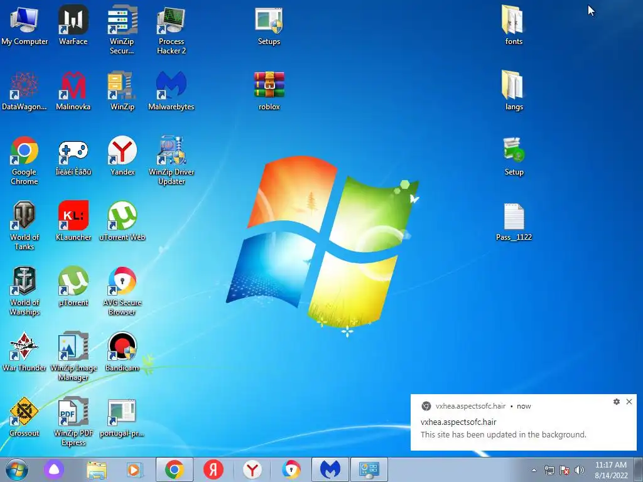Open the Setups desktop icon
The image size is (643, 482).
click(269, 25)
